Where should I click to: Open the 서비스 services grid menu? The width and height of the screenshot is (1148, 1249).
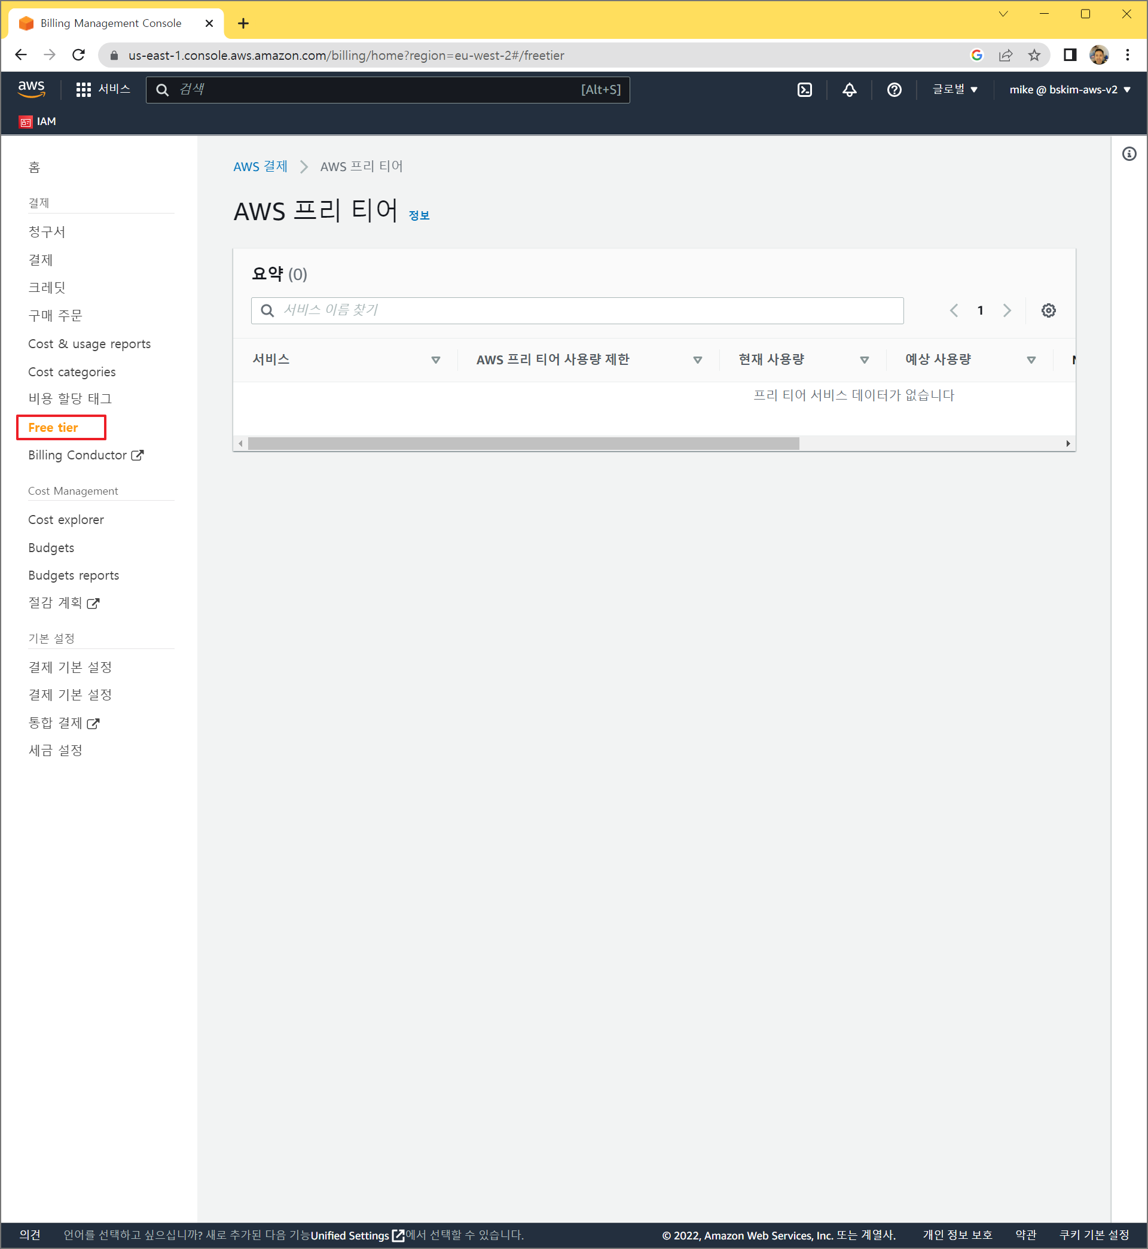pyautogui.click(x=103, y=89)
